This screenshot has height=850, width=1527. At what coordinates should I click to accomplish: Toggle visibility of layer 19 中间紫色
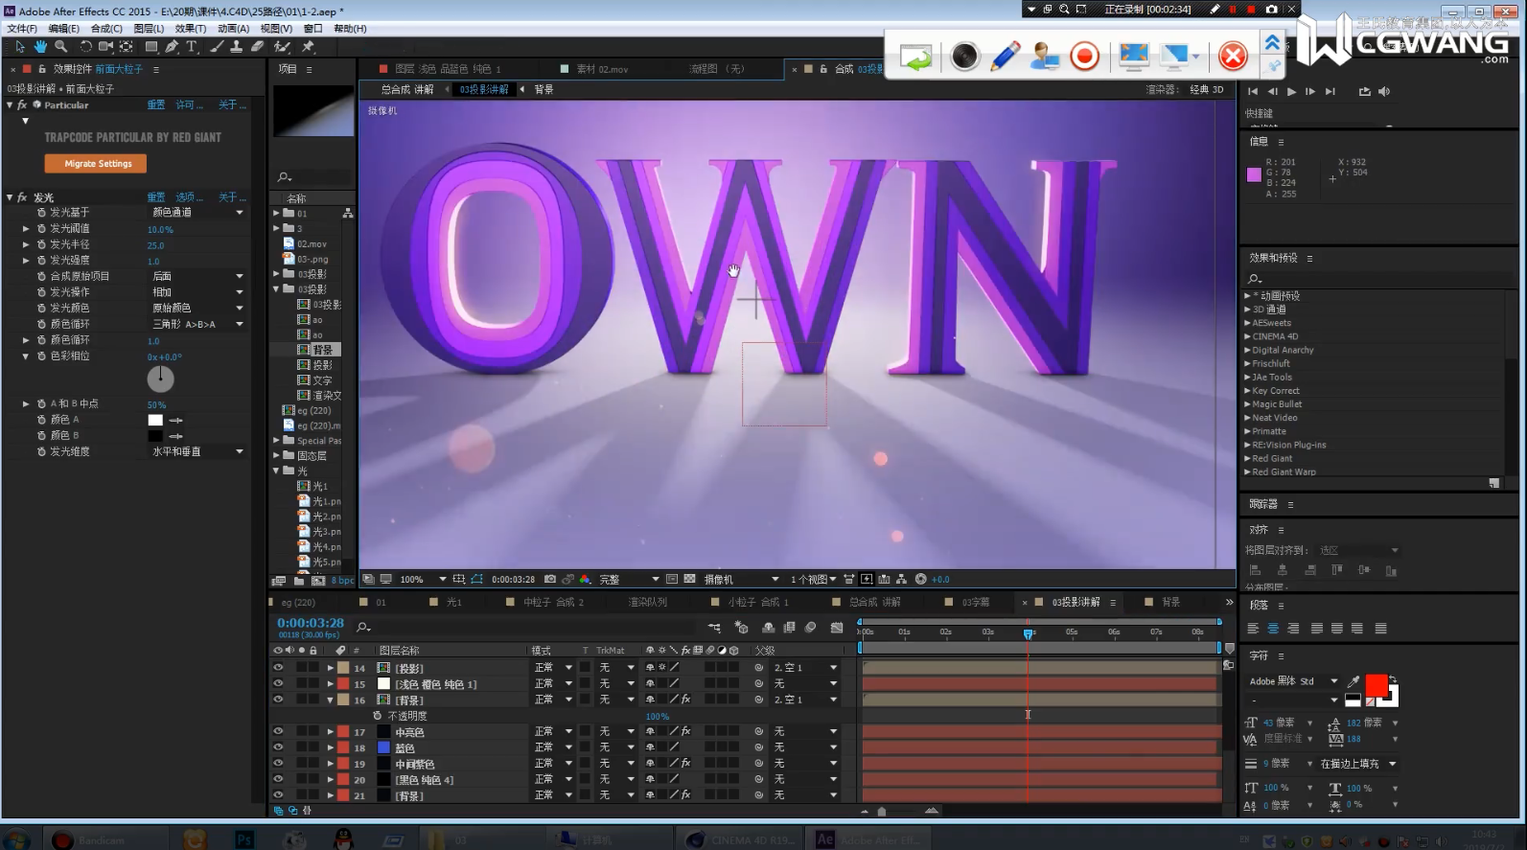pyautogui.click(x=278, y=764)
